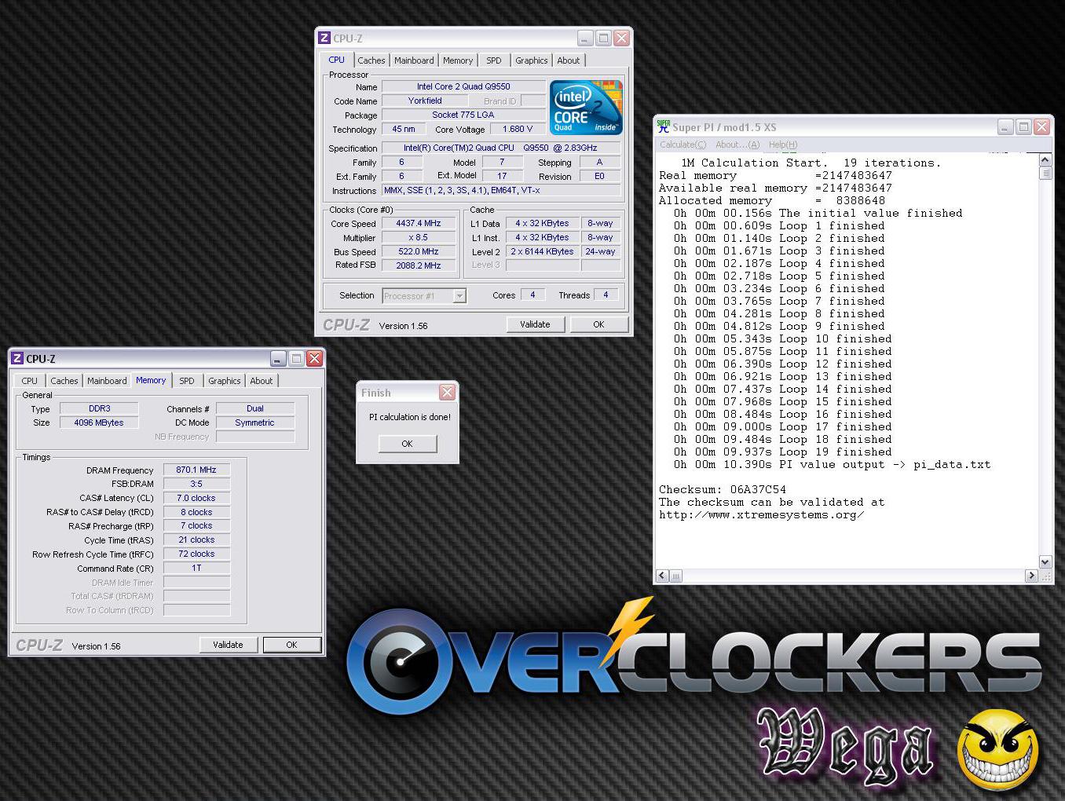Close the Finish dialog with its X button
The height and width of the screenshot is (801, 1065).
click(x=447, y=393)
